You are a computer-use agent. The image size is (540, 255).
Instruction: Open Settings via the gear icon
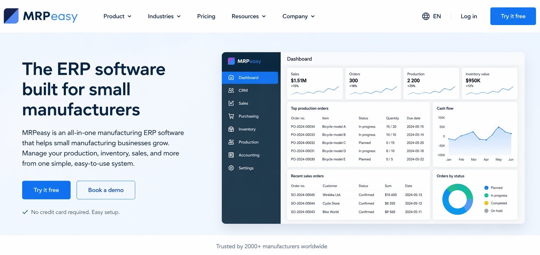point(231,168)
